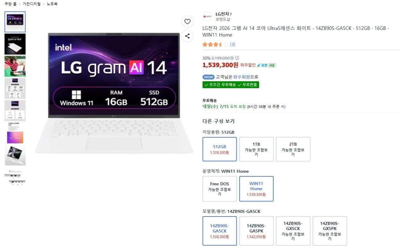
Task: Click the 모델명/품번: 14ZB90S-GA5CK label
Action: [231, 211]
